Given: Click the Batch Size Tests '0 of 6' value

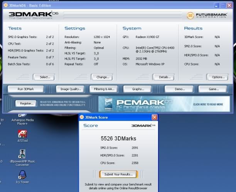Looking at the screenshot, I should (x=50, y=64).
